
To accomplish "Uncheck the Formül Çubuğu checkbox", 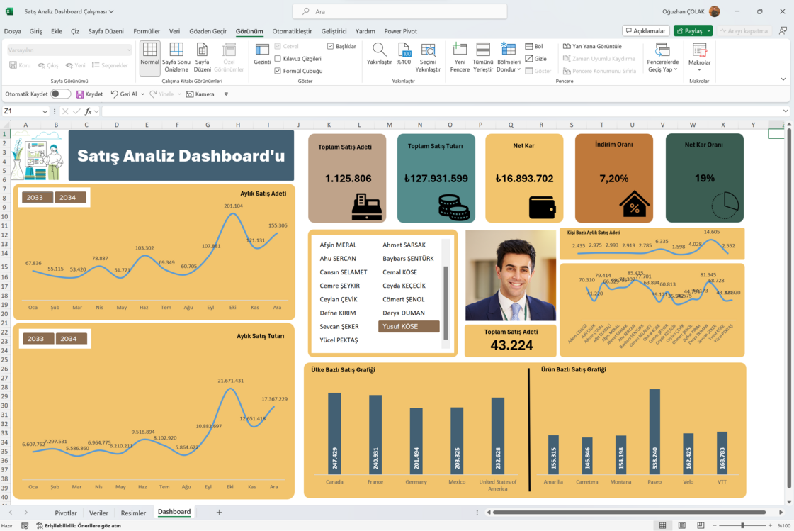I will pyautogui.click(x=278, y=71).
